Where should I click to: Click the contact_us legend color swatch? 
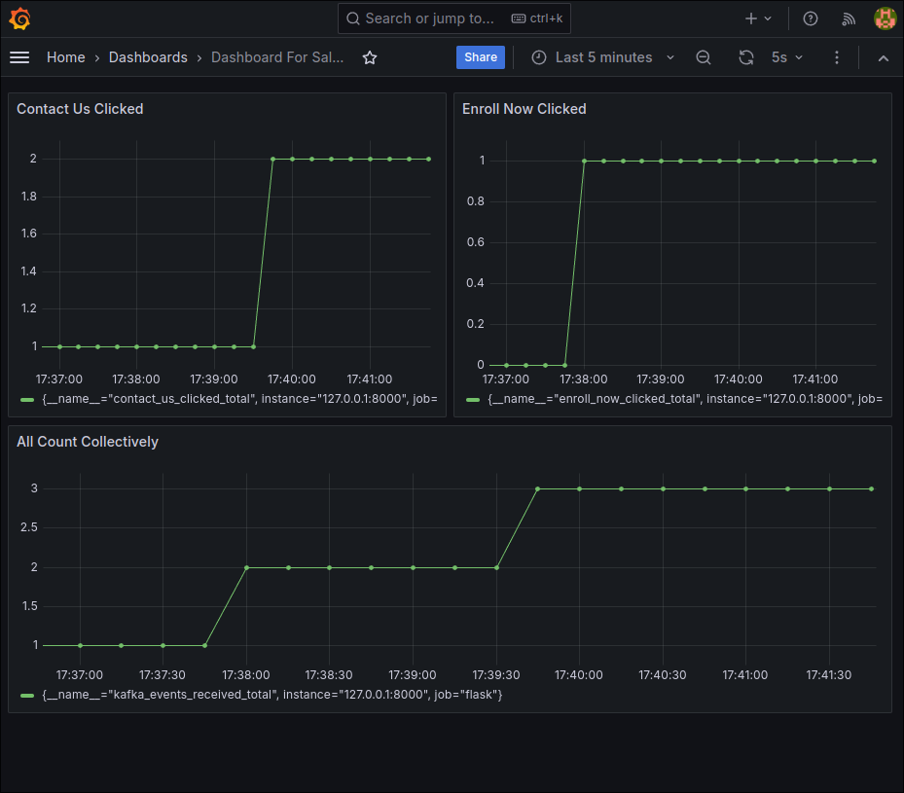(x=27, y=399)
